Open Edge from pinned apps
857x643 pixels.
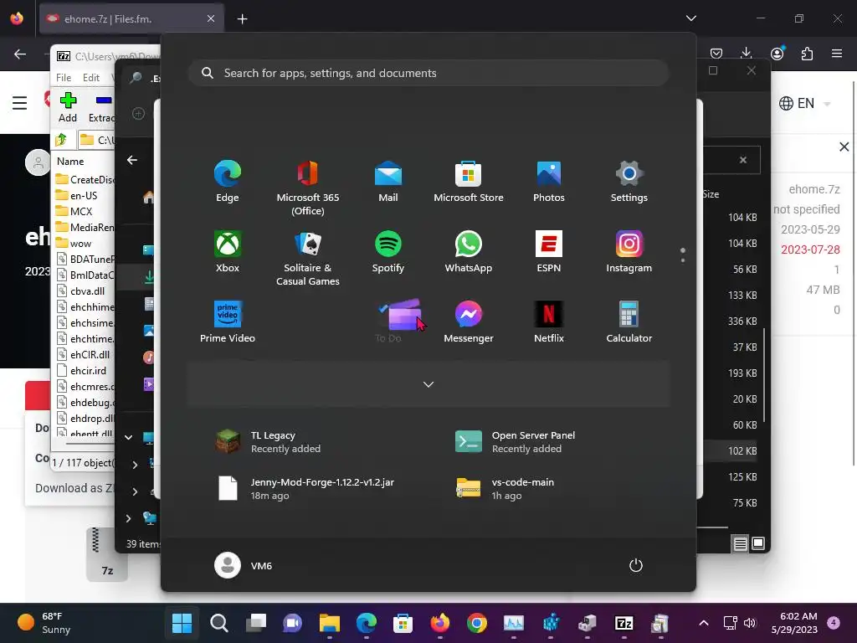(228, 182)
